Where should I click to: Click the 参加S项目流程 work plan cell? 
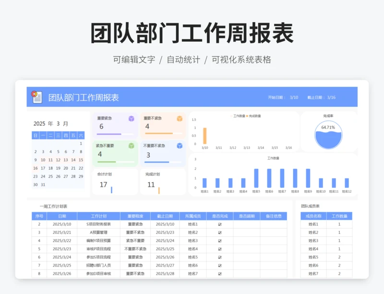(99, 257)
